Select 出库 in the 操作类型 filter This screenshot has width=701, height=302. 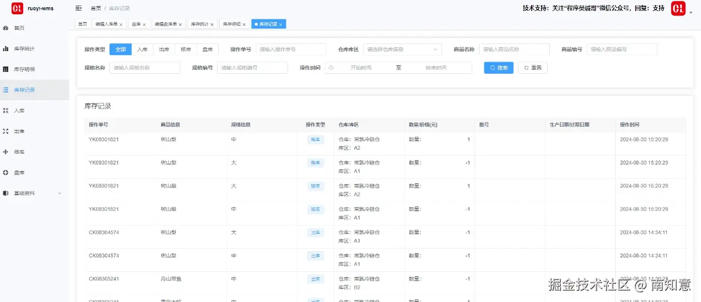coord(164,49)
